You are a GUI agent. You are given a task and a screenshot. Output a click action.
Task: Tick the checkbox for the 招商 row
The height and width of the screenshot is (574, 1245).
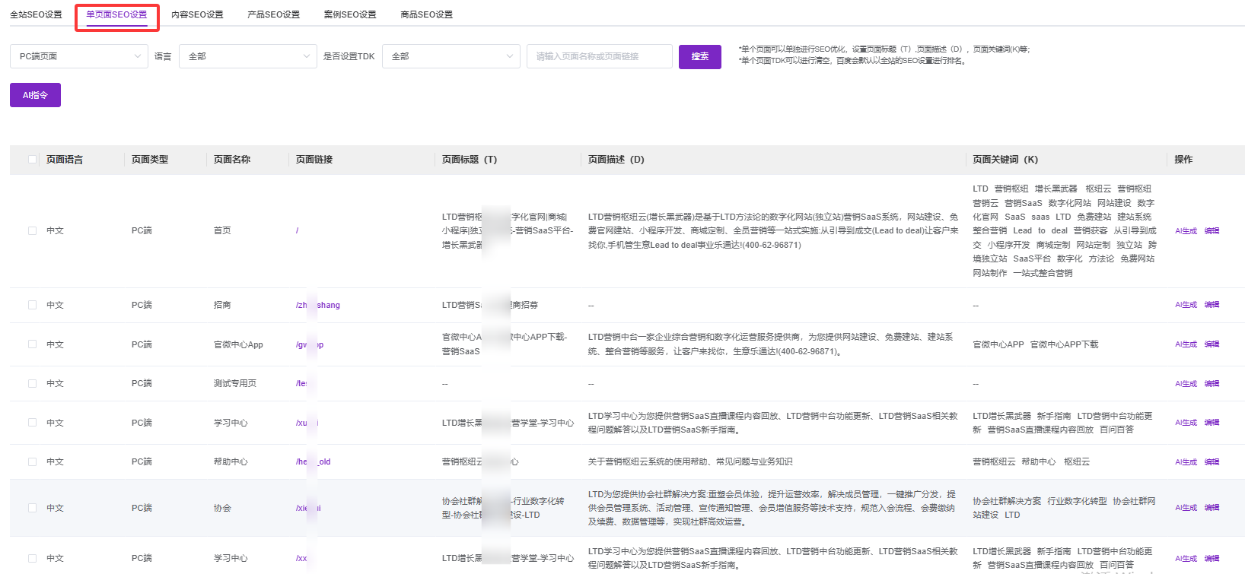pos(32,305)
